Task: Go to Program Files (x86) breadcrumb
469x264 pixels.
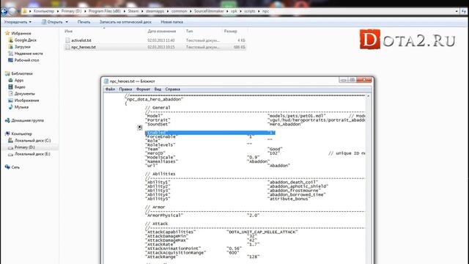Action: coord(105,11)
